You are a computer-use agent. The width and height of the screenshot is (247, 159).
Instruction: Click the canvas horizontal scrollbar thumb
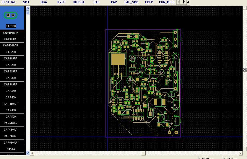(89, 153)
